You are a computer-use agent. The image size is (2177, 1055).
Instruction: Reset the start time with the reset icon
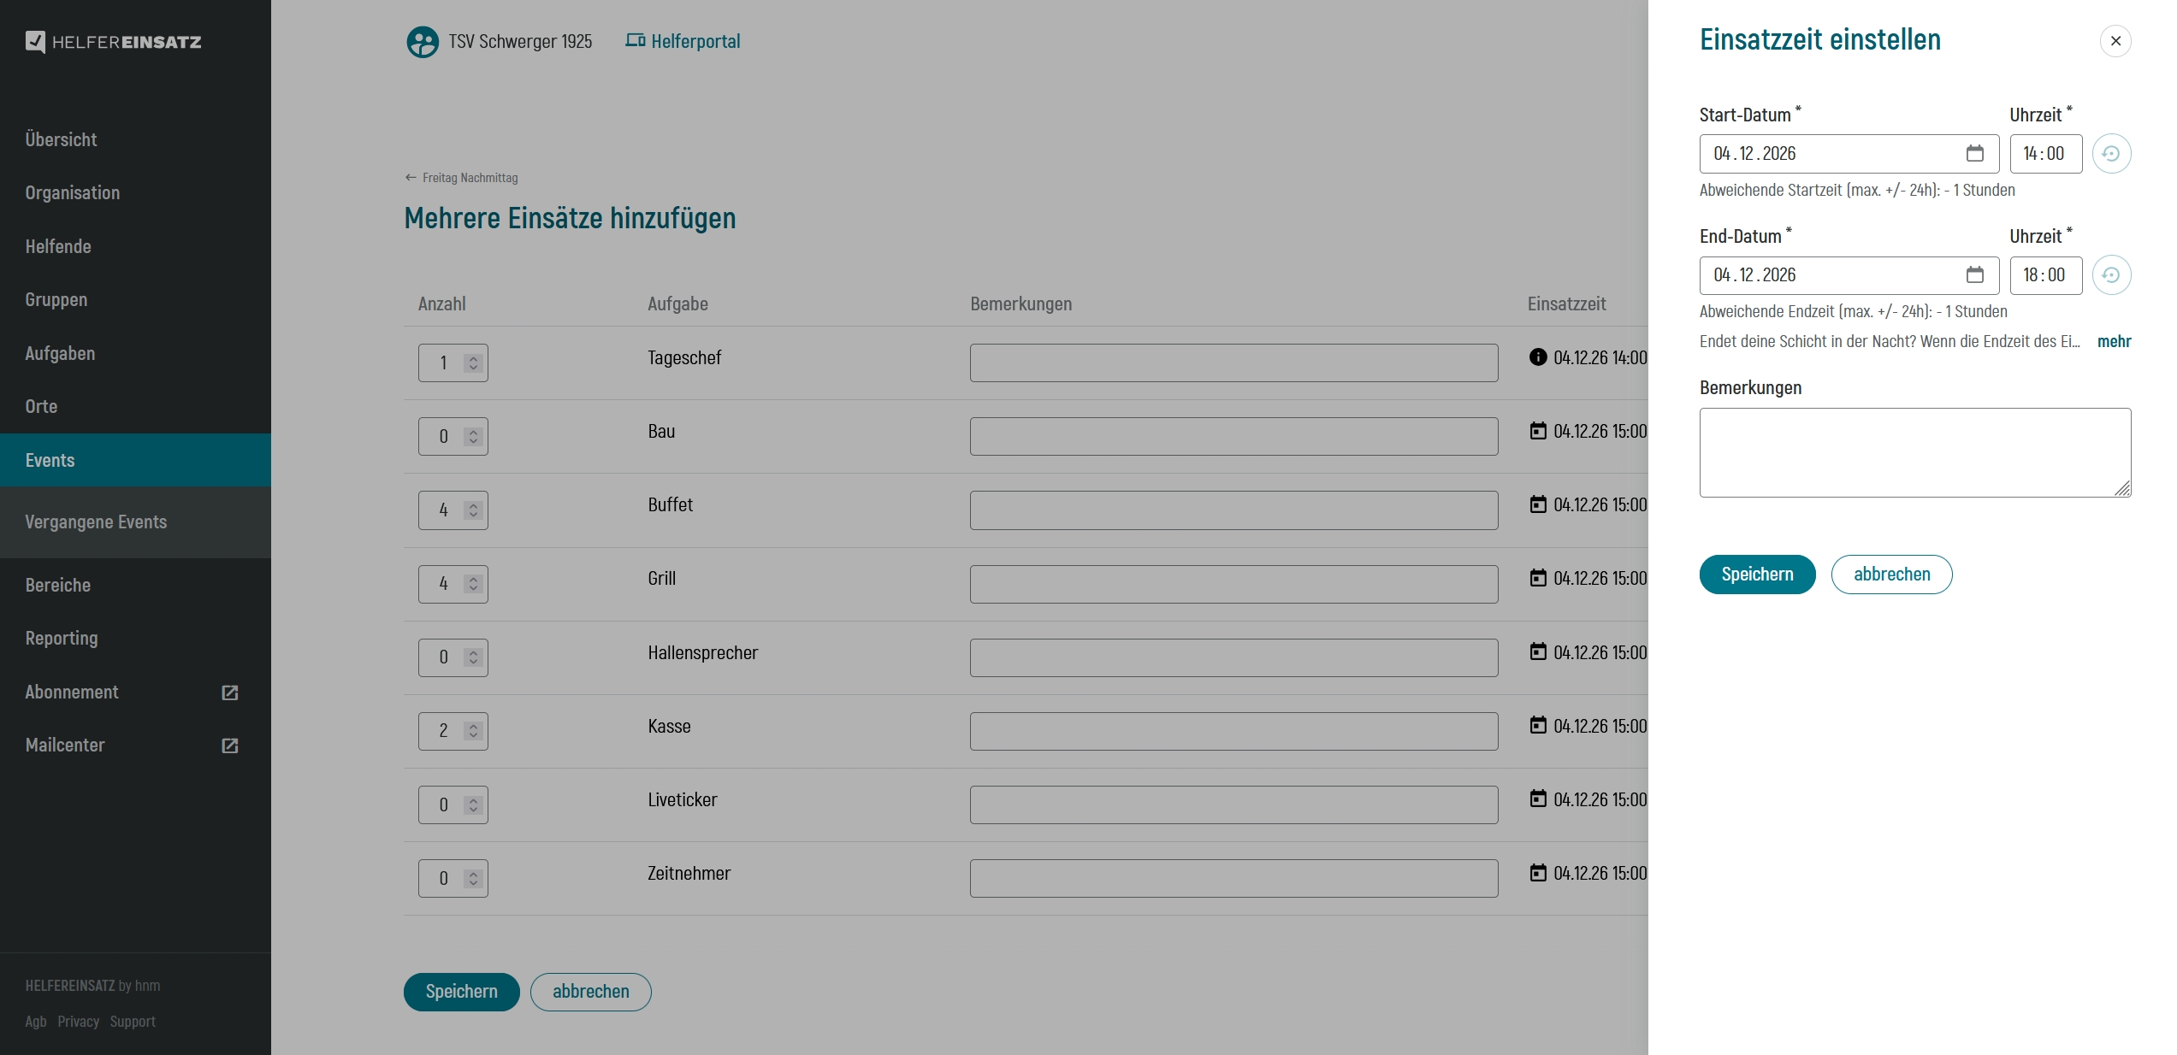(2110, 154)
